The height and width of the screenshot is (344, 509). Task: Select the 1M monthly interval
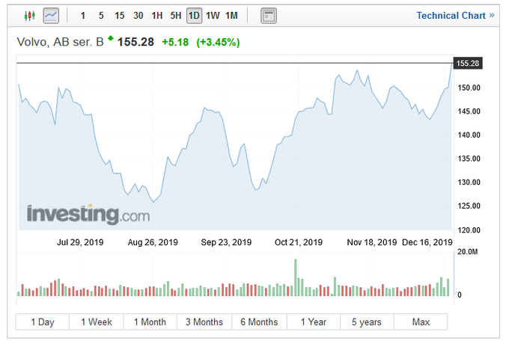coord(232,16)
